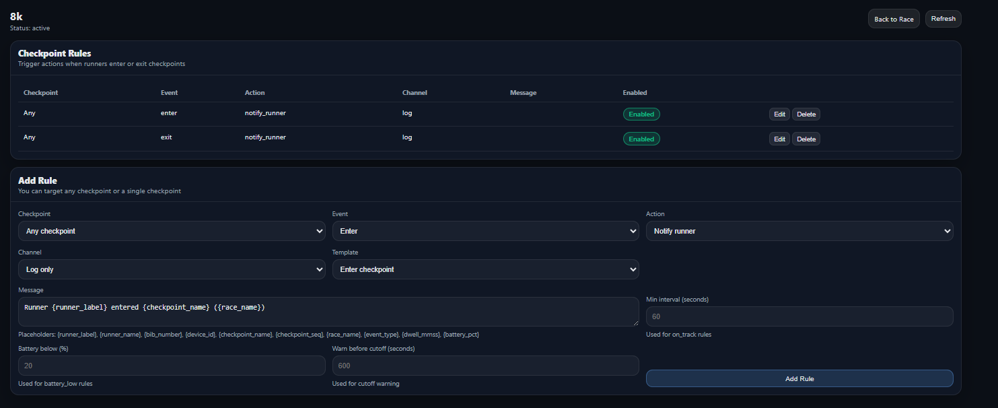Delete the exit checkpoint rule
The width and height of the screenshot is (998, 408).
(x=806, y=139)
